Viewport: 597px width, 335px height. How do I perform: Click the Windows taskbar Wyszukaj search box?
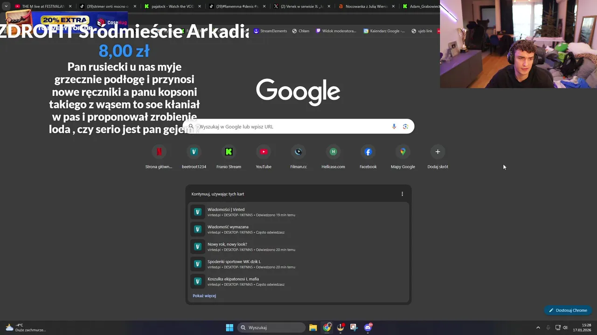271,328
